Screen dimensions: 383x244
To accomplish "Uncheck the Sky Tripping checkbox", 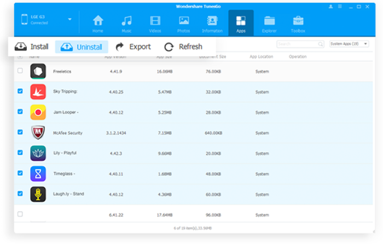I will (20, 91).
